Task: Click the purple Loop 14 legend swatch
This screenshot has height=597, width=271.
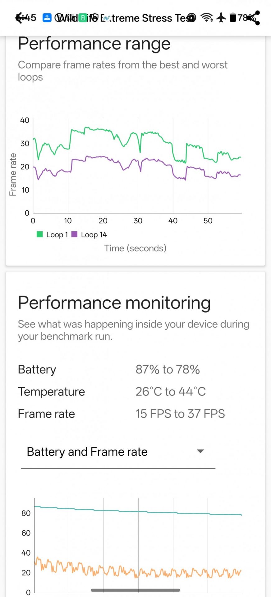Action: tap(74, 234)
